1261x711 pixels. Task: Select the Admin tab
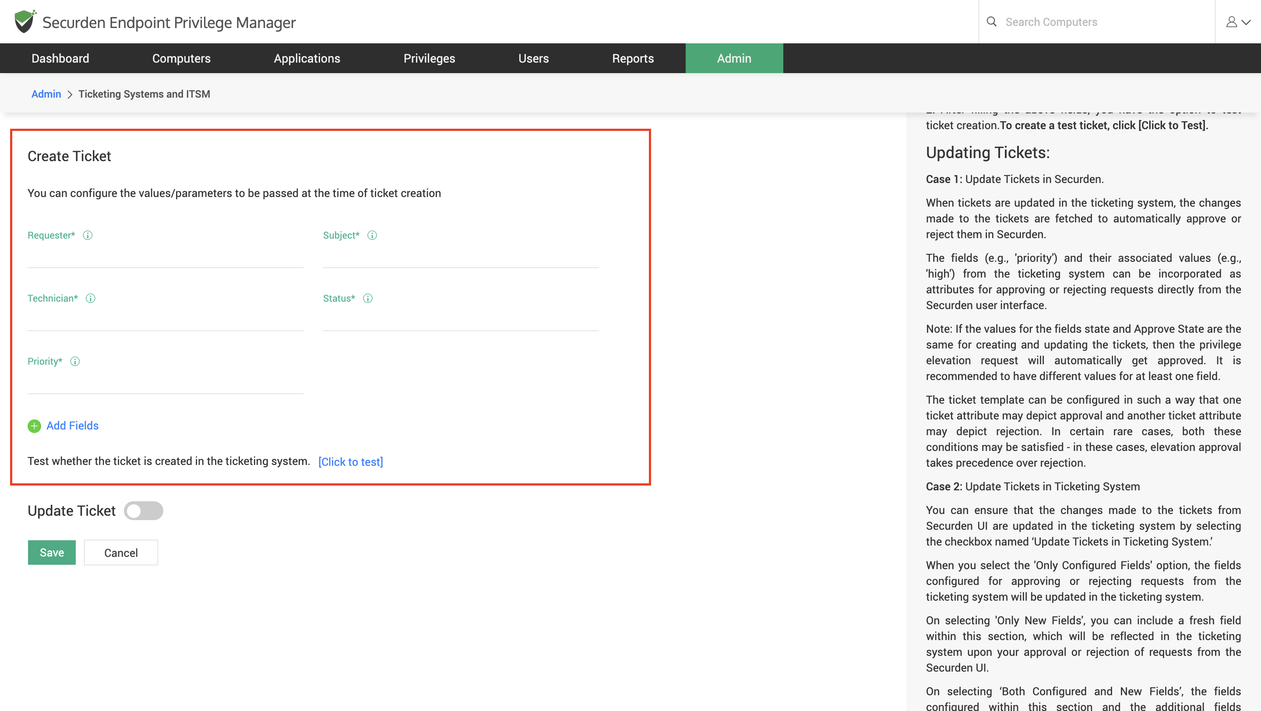pos(734,58)
